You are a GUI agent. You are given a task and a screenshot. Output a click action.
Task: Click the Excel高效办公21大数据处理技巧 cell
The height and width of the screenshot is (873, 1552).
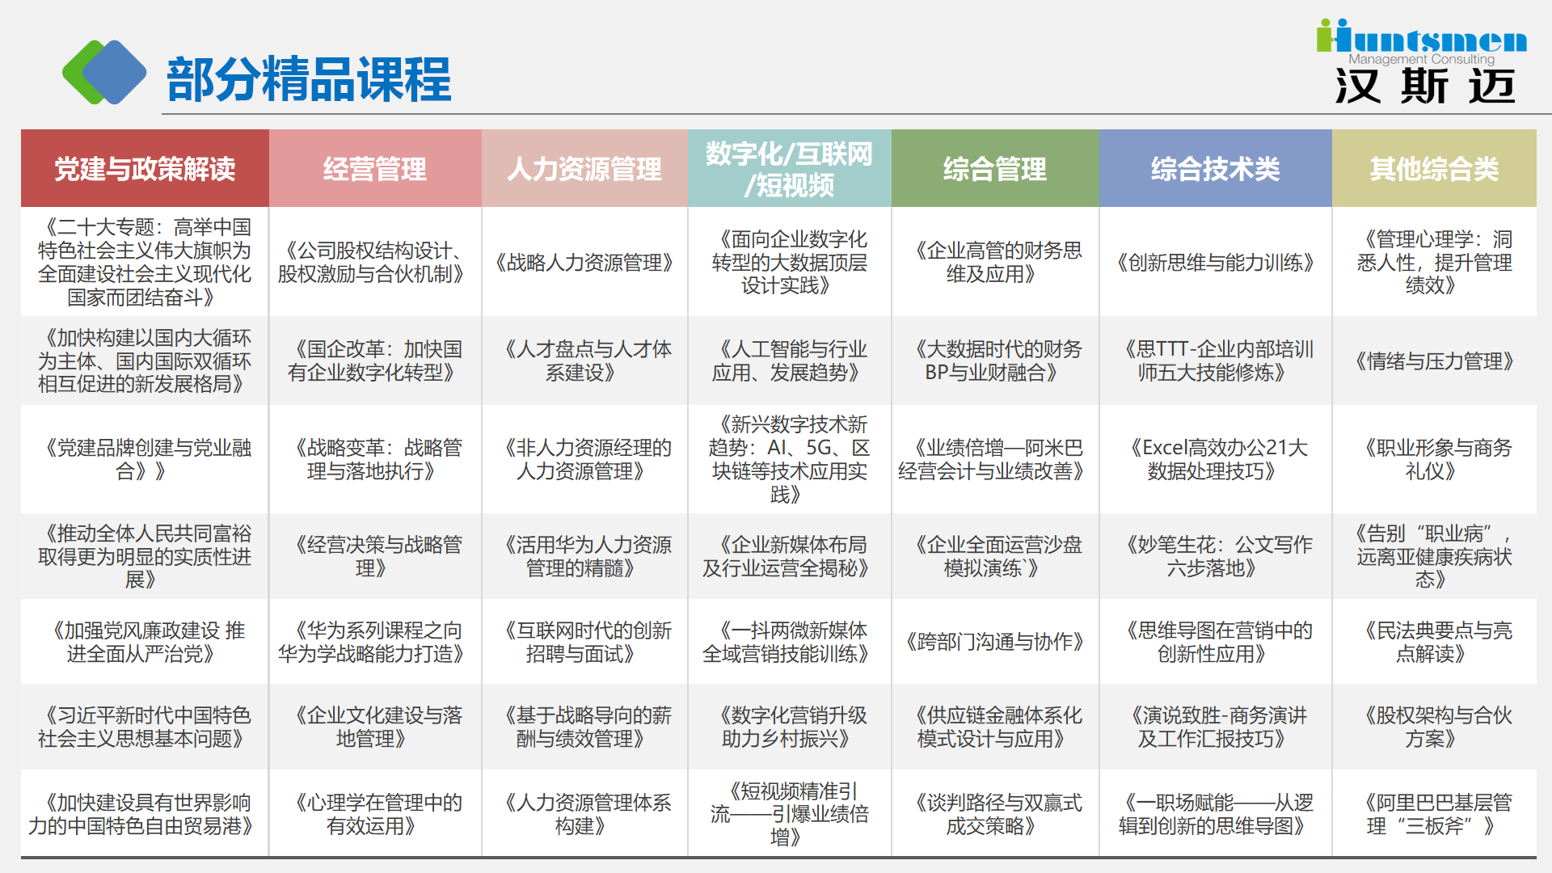1216,459
